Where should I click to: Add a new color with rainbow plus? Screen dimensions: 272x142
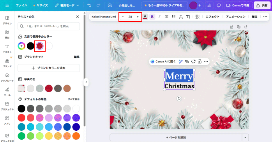[x=21, y=46]
